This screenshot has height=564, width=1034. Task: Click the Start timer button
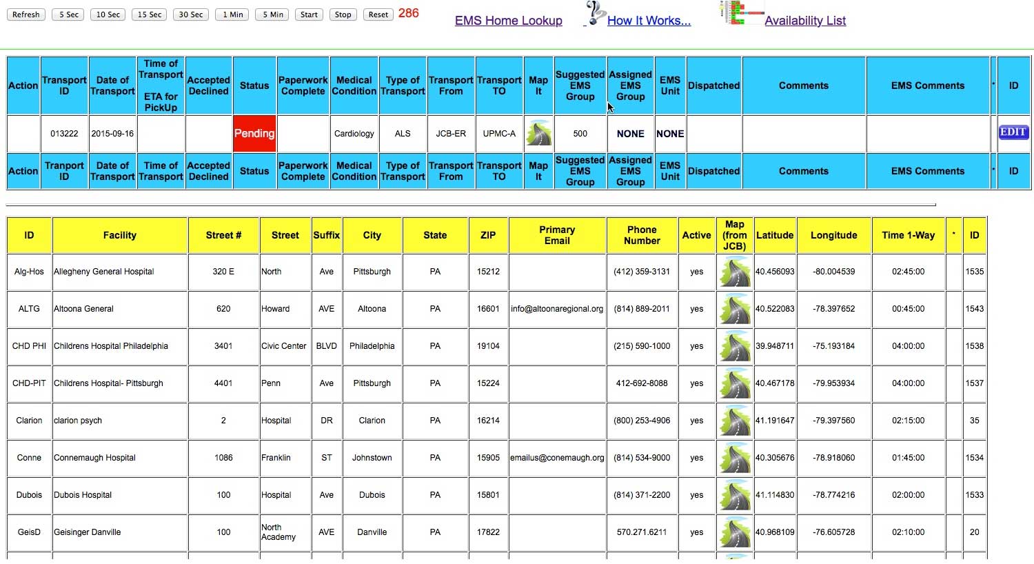310,14
